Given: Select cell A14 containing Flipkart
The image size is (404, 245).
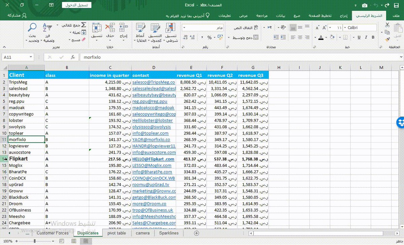Looking at the screenshot, I should (26, 159).
